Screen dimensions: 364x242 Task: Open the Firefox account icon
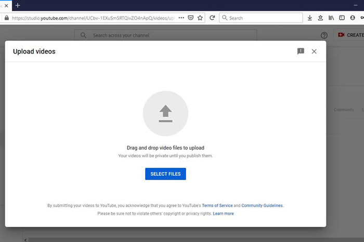click(353, 18)
